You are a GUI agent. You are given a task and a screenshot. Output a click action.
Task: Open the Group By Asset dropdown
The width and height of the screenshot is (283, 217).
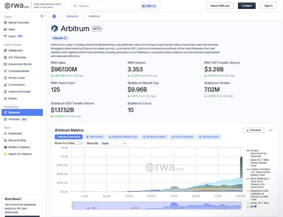[x=114, y=143]
